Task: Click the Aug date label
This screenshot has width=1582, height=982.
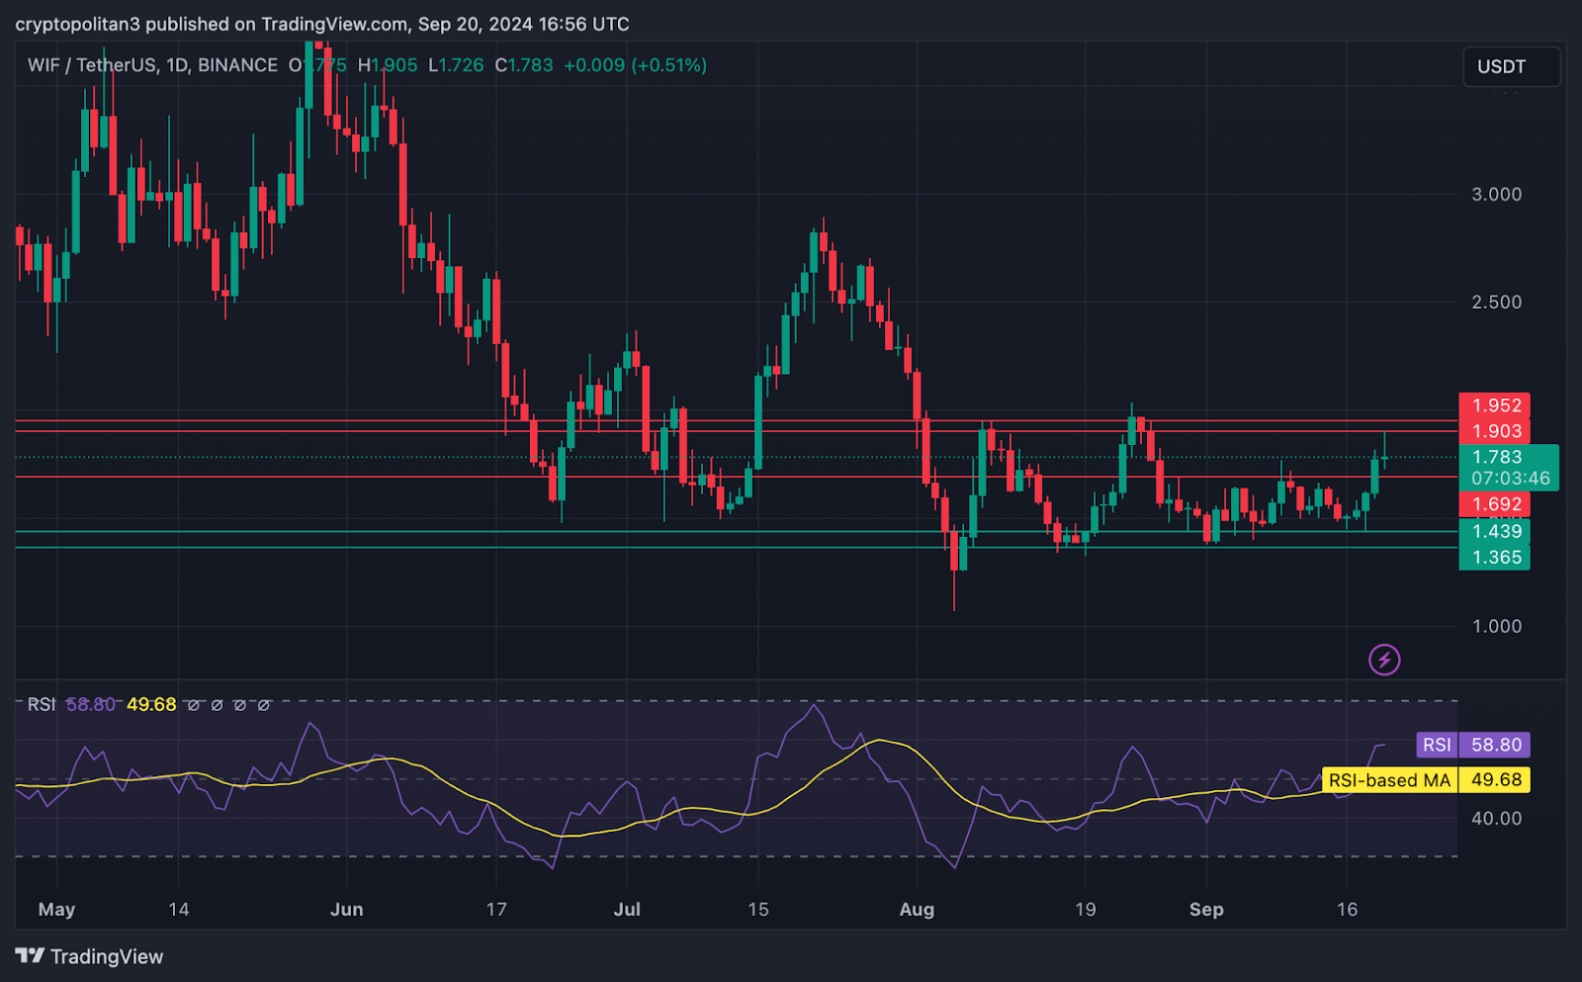Action: [917, 909]
